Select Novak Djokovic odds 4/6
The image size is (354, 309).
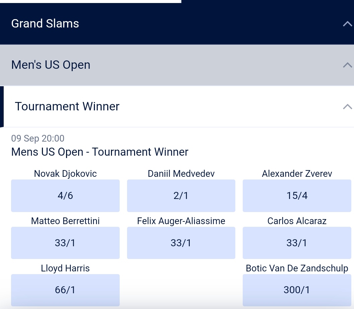[x=65, y=196]
